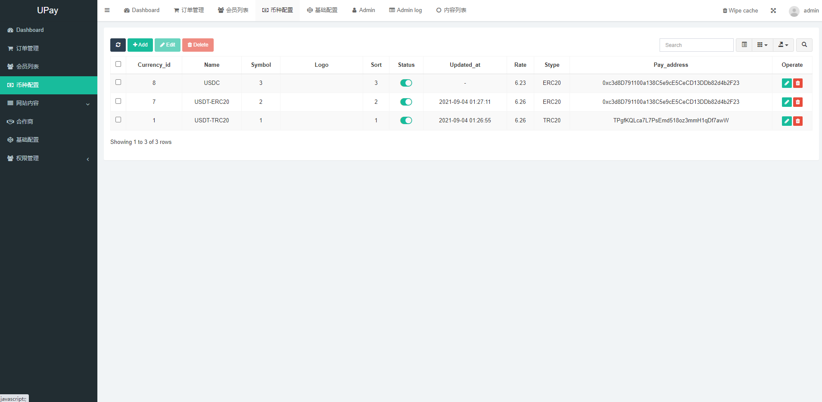Click the hamburger menu toggle icon
Screen dimensions: 822x402
point(107,10)
